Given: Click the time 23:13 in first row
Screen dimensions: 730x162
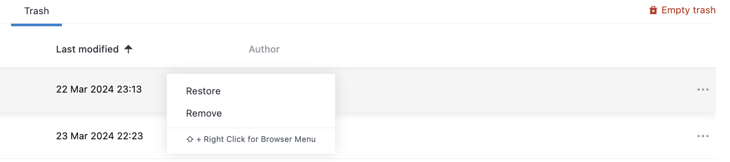Looking at the screenshot, I should coord(129,89).
